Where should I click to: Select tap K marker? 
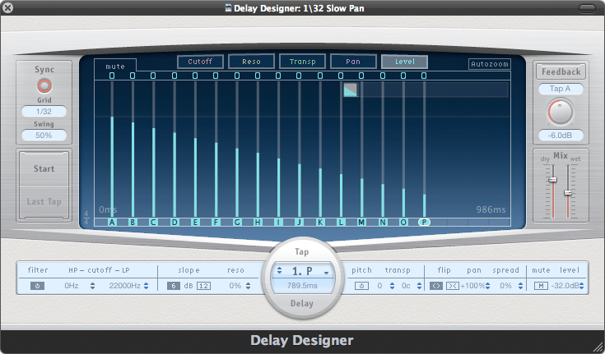320,223
